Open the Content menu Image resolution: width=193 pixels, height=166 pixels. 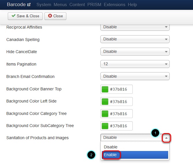point(77,5)
